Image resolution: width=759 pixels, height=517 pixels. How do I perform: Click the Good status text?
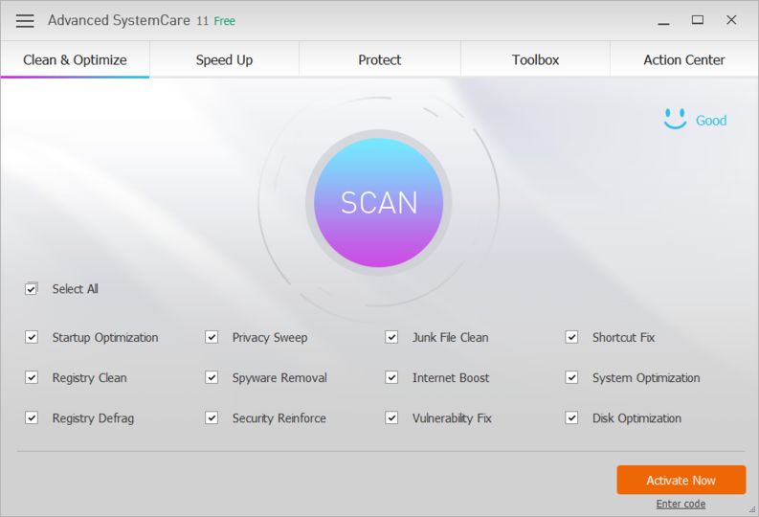click(x=711, y=120)
